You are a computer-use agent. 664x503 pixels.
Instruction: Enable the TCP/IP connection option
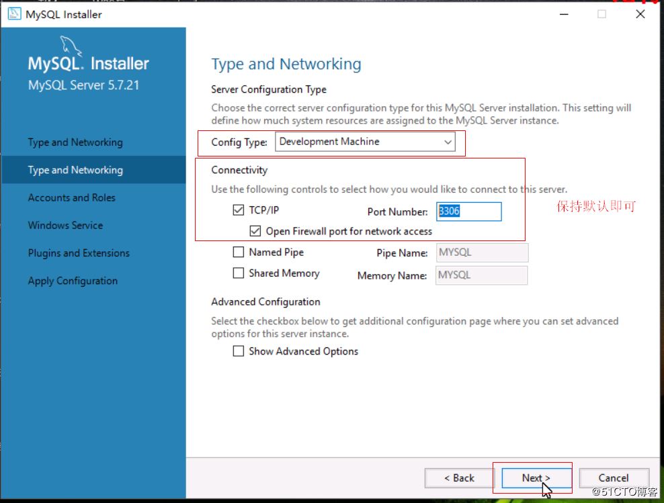pyautogui.click(x=239, y=210)
